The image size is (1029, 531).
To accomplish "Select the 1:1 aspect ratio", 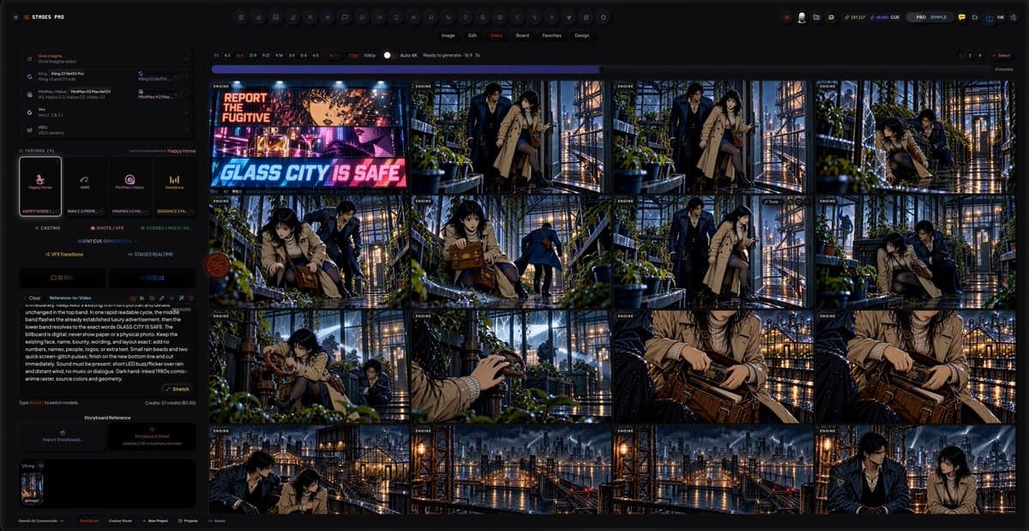I will (216, 55).
